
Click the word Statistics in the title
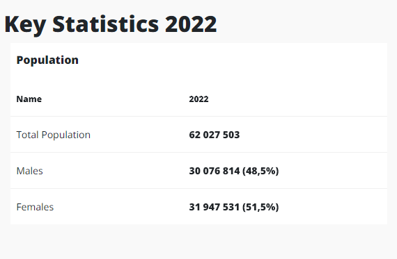pyautogui.click(x=106, y=24)
